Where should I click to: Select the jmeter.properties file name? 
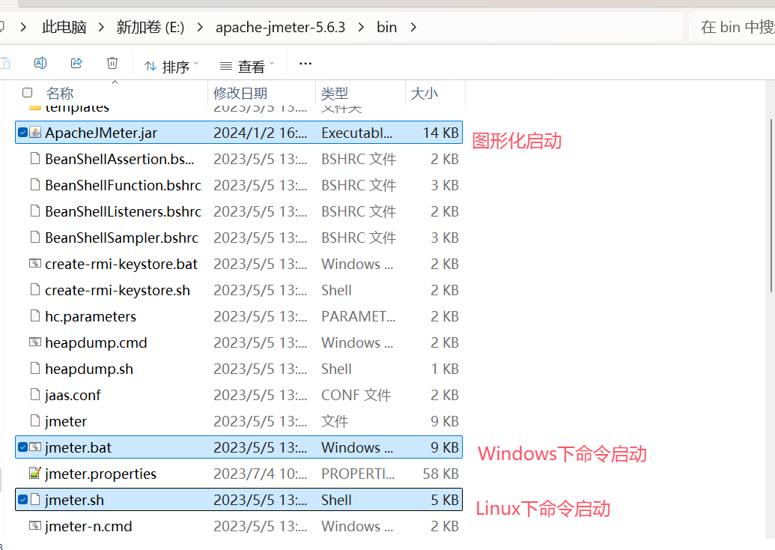click(x=101, y=474)
